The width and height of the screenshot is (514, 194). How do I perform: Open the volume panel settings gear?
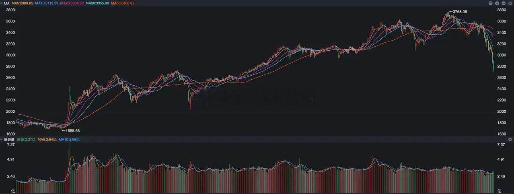[x=510, y=139]
